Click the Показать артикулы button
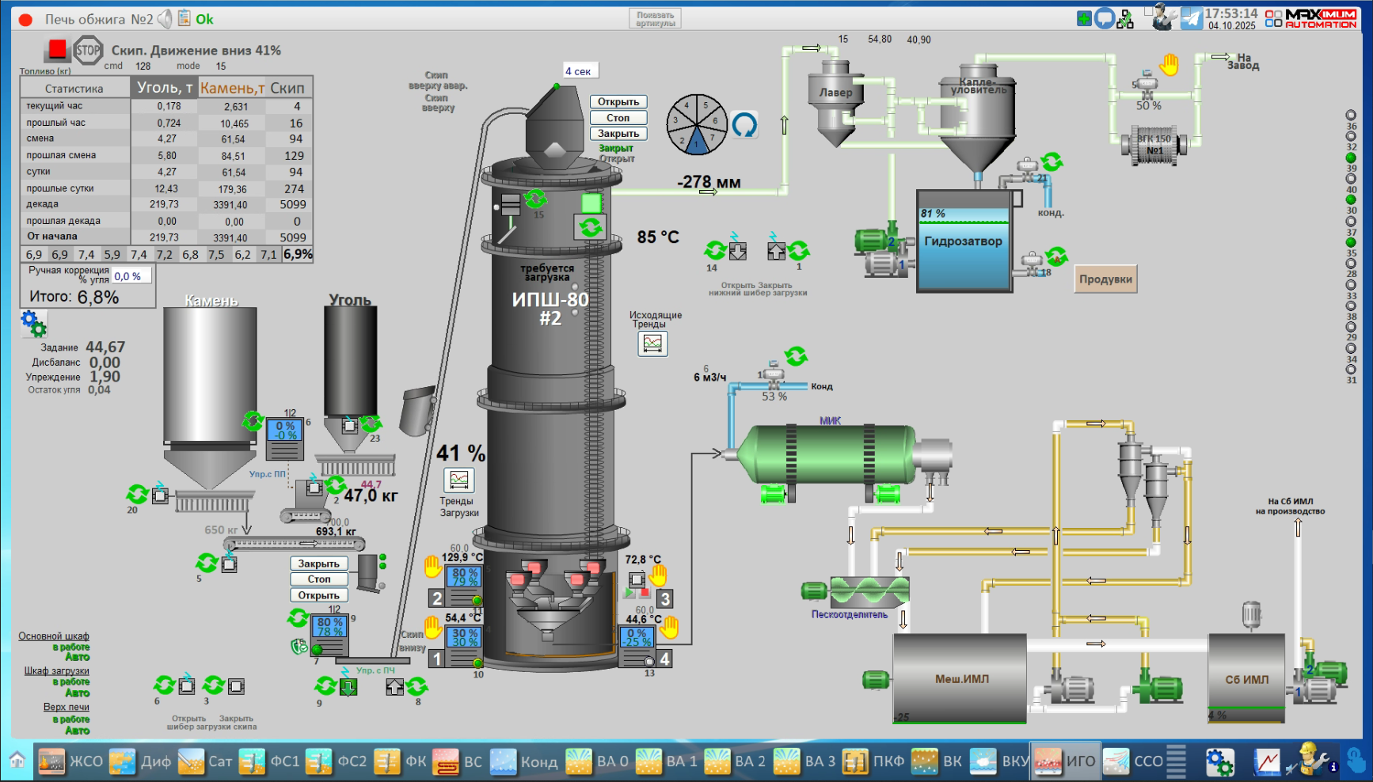Image resolution: width=1373 pixels, height=782 pixels. 655,19
